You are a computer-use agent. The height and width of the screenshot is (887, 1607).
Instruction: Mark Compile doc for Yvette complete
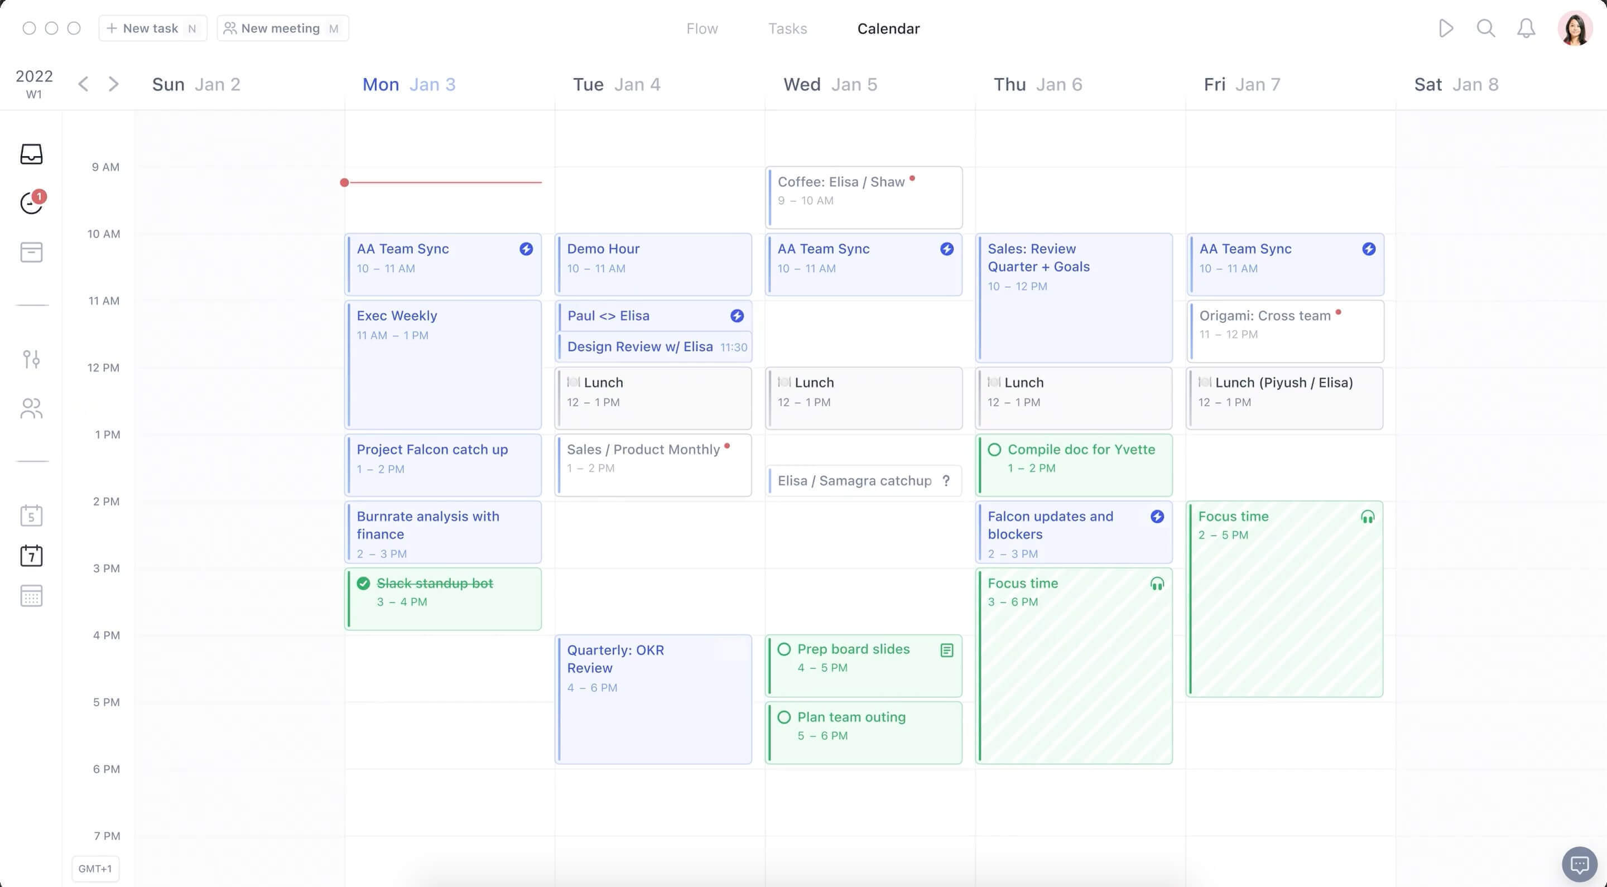[x=994, y=450]
